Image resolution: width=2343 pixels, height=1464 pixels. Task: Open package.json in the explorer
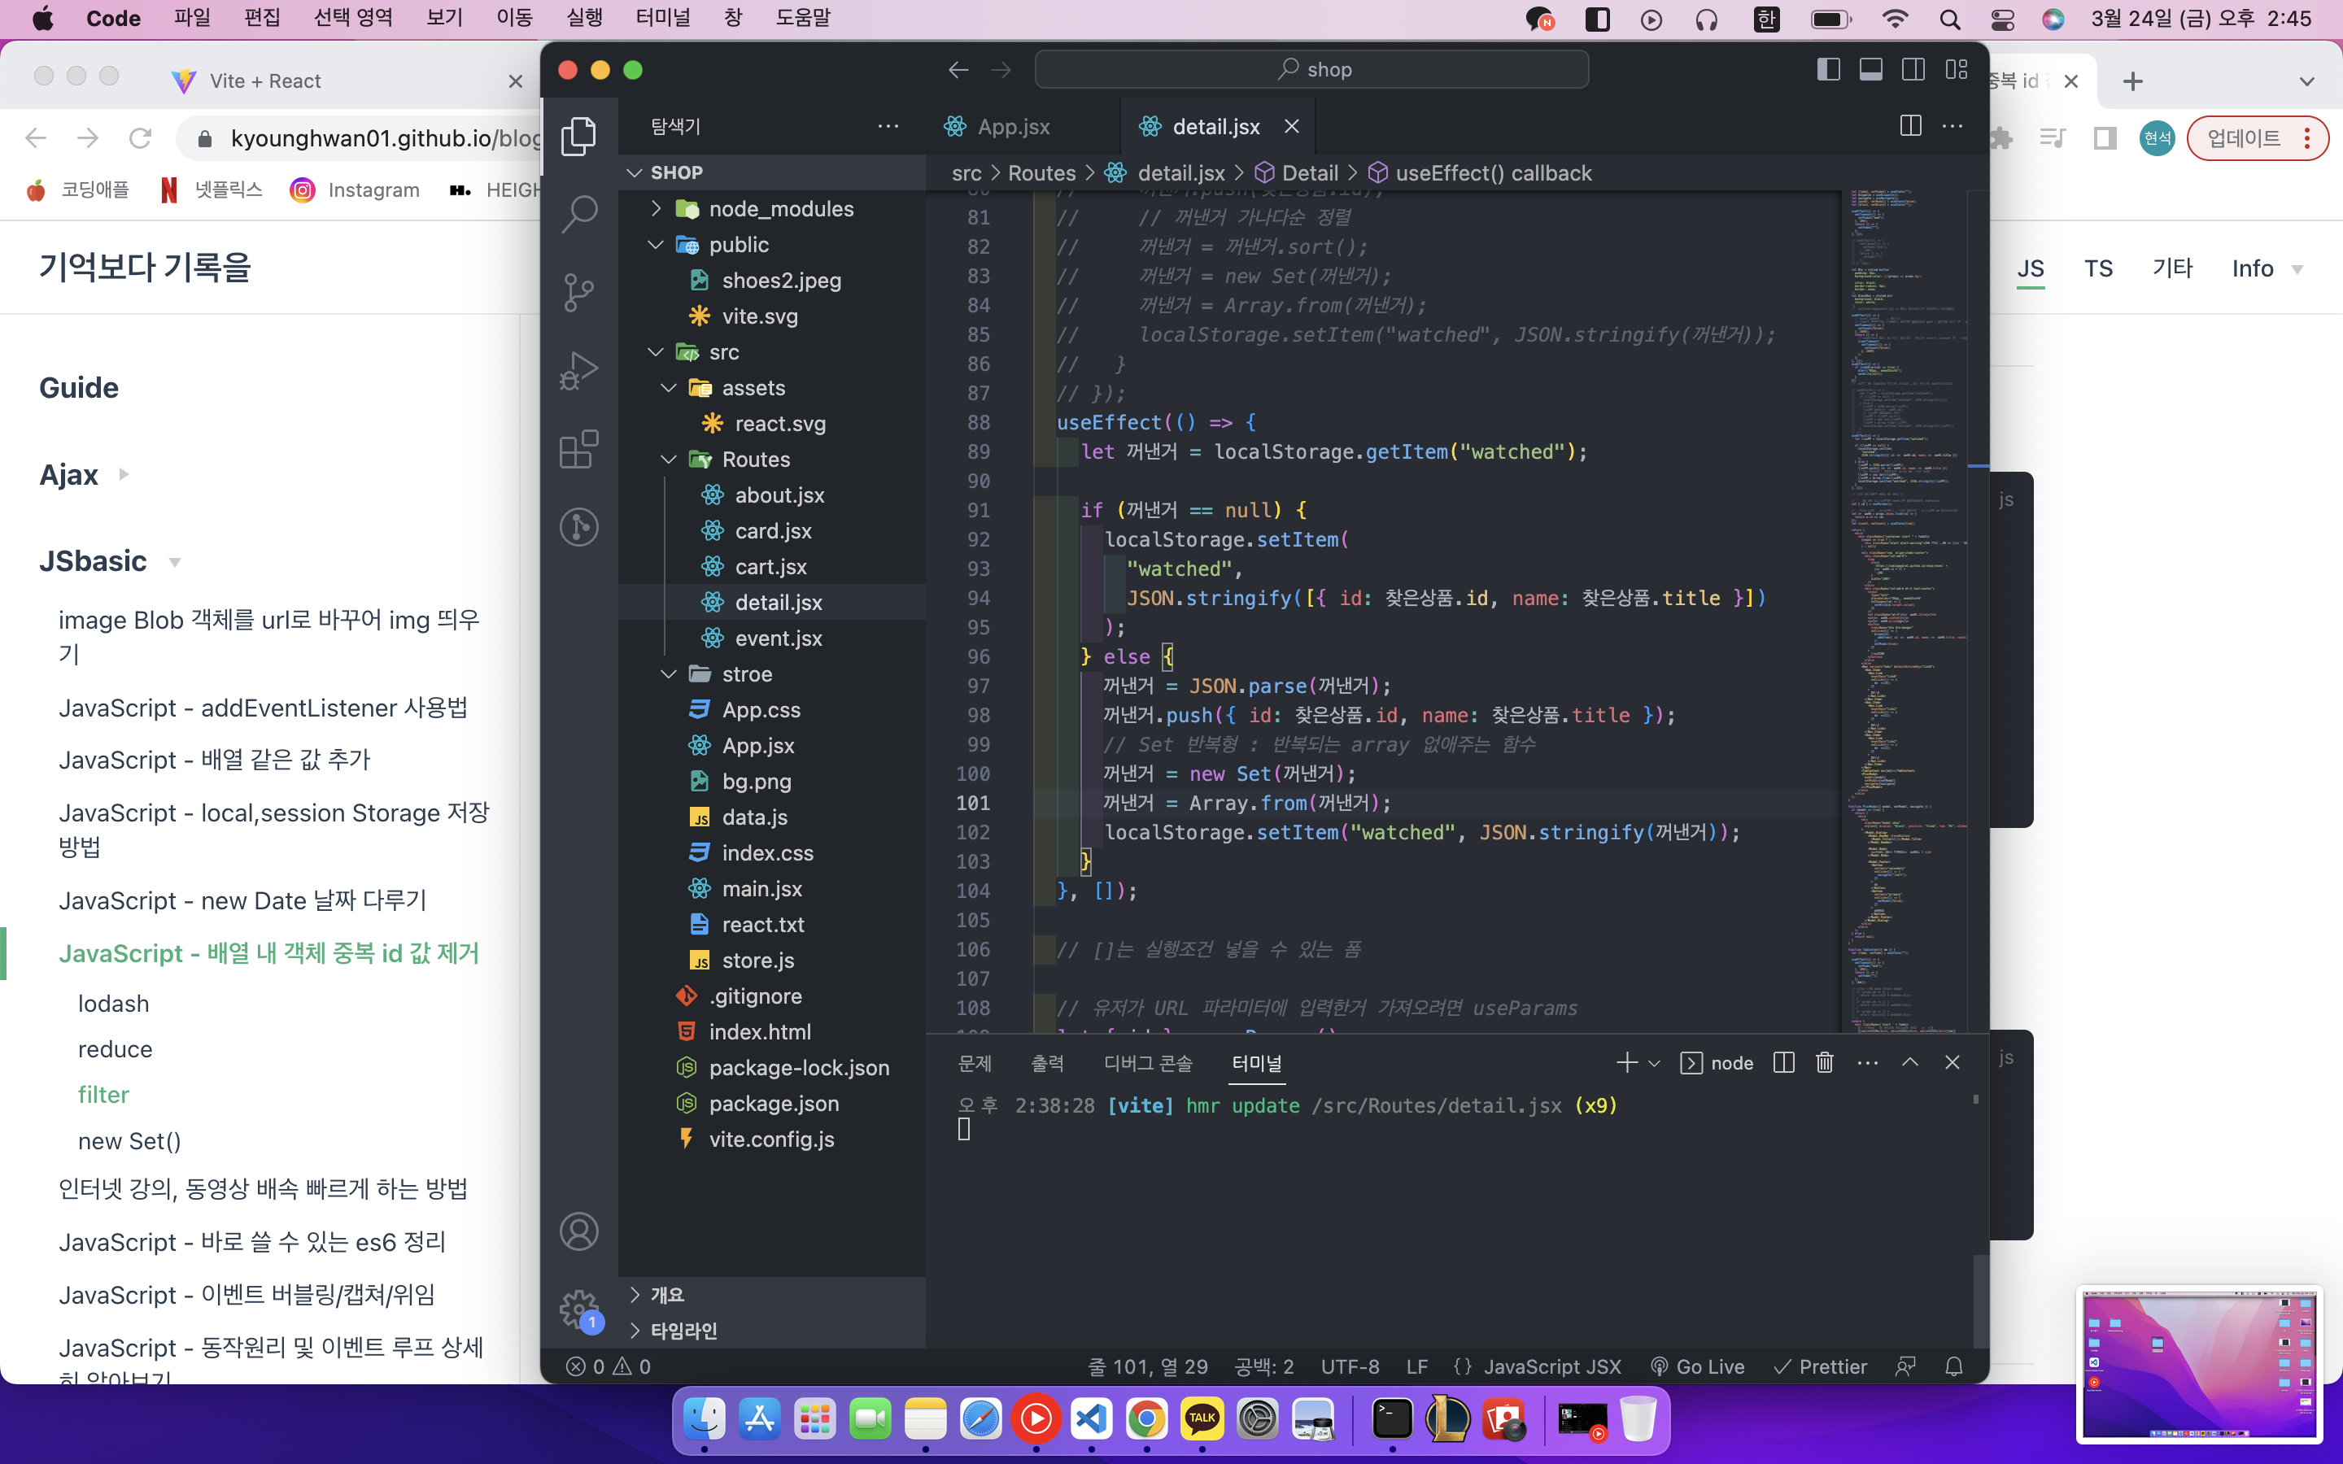tap(773, 1104)
